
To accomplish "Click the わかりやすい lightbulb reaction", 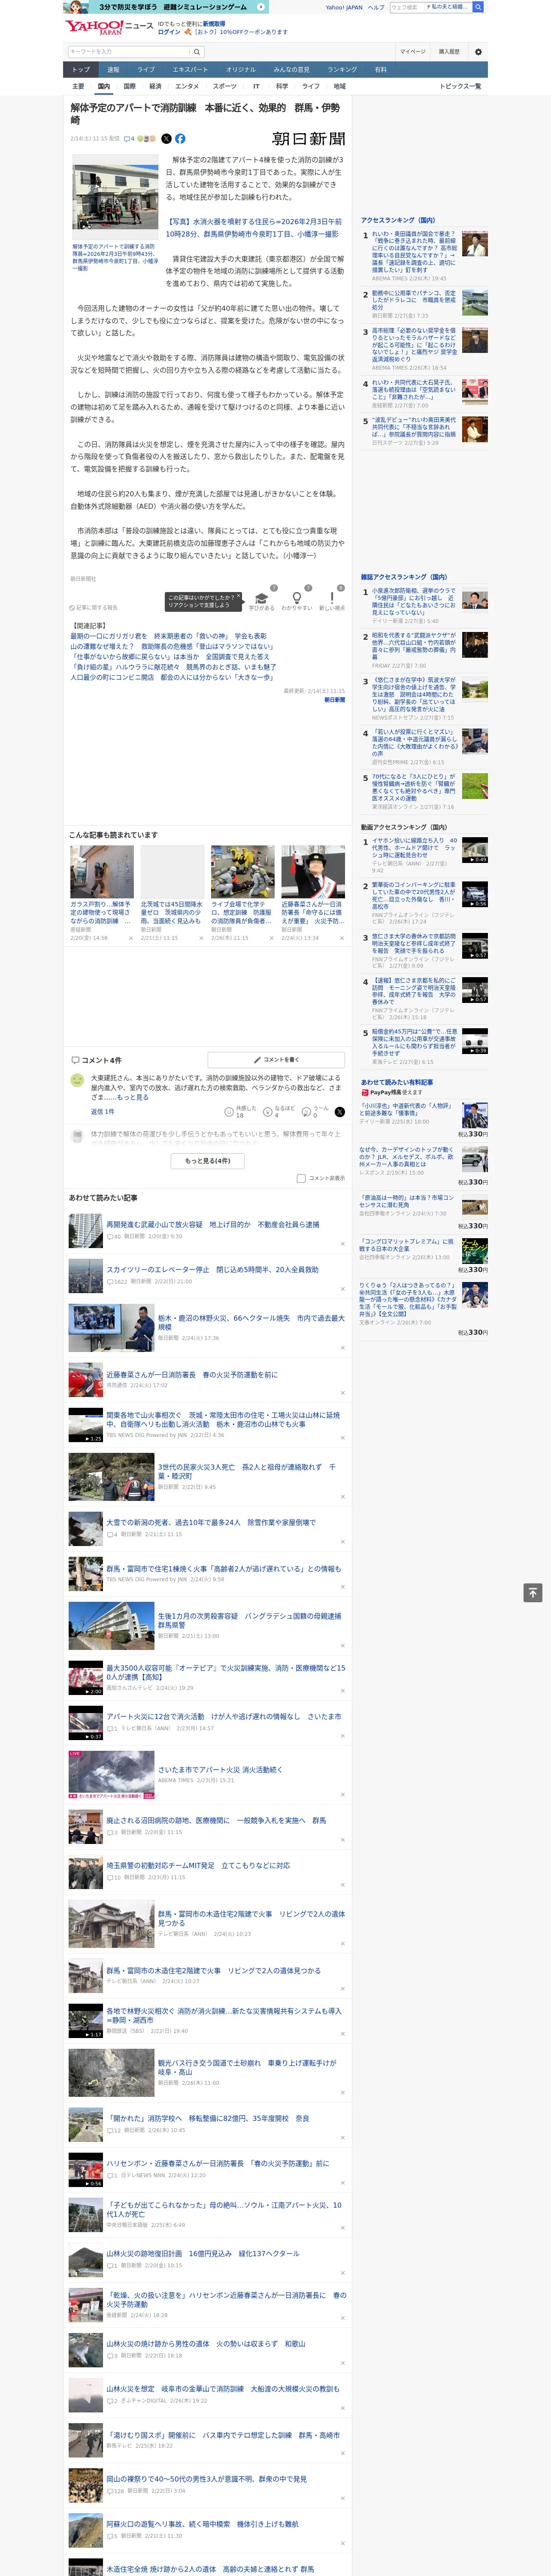I will tap(297, 598).
